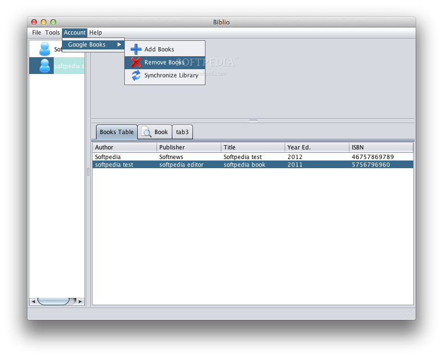The image size is (443, 358).
Task: Select the 'Softpedia test' title cell
Action: click(253, 157)
